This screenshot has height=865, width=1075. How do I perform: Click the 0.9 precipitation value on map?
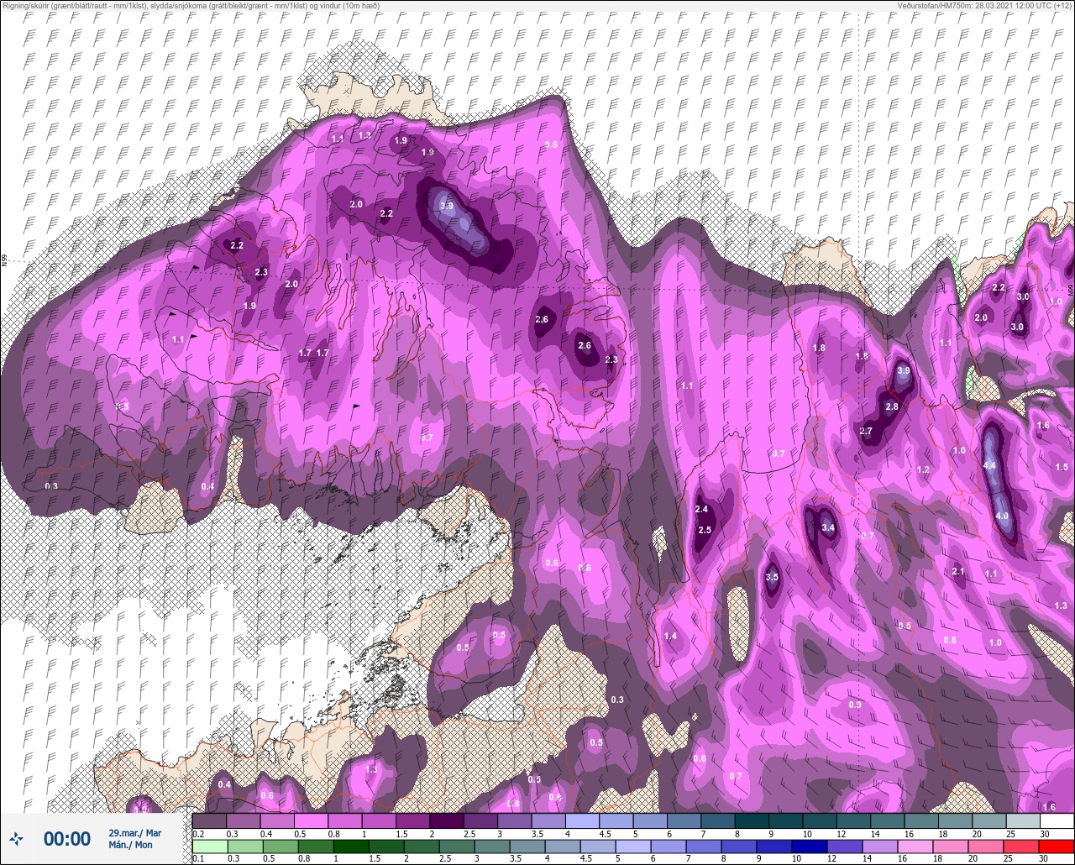(x=855, y=705)
